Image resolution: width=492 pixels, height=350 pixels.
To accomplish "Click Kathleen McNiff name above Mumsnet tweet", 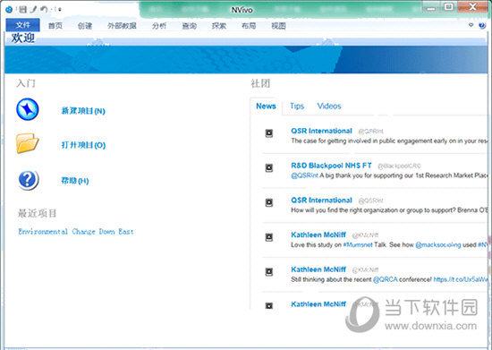I will tap(318, 235).
